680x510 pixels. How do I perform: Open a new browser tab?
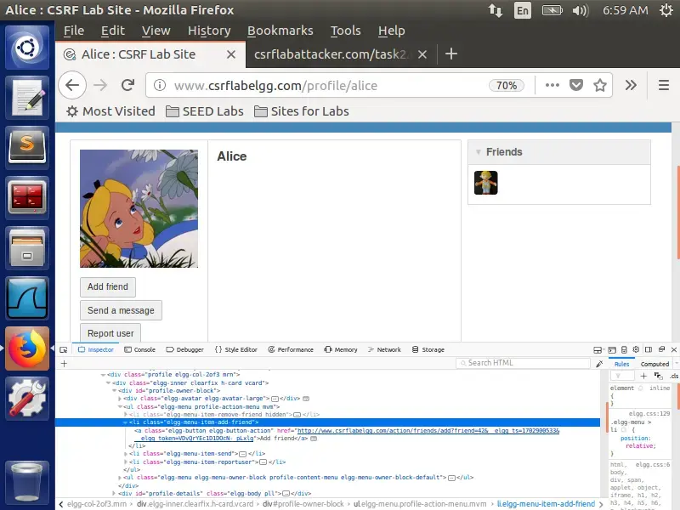(x=451, y=54)
